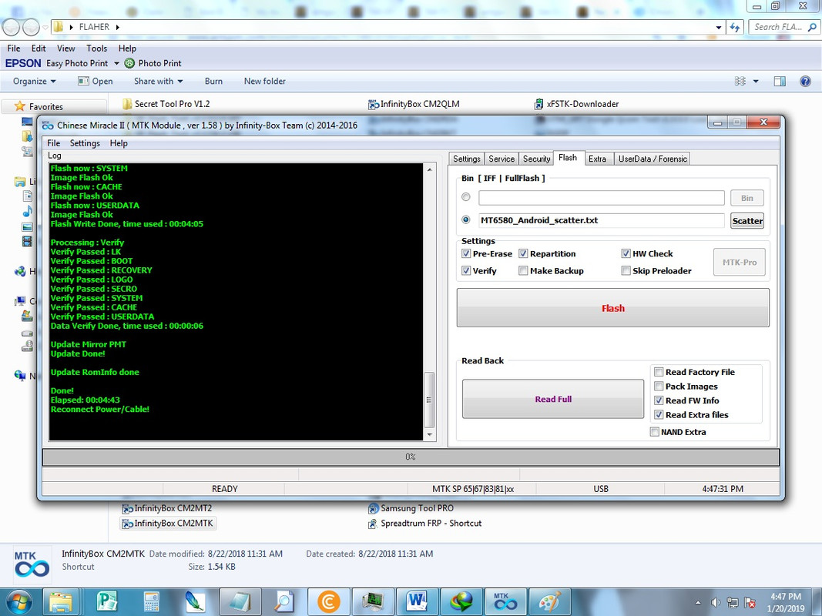The image size is (822, 616).
Task: Open Chinese Miracle File menu
Action: 53,143
